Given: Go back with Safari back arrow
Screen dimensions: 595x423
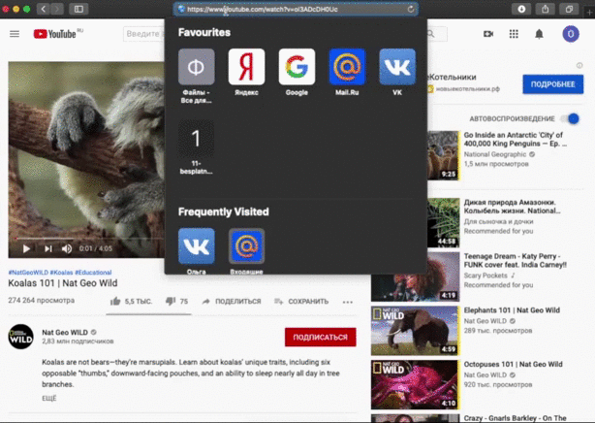Looking at the screenshot, I should coord(44,9).
